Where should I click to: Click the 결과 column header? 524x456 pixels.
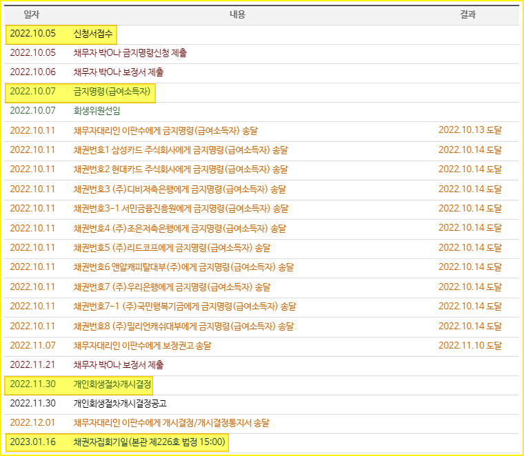467,14
